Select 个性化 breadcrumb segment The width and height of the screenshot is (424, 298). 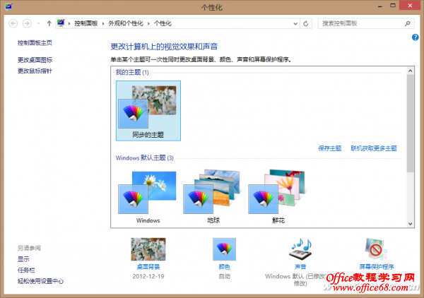[163, 23]
